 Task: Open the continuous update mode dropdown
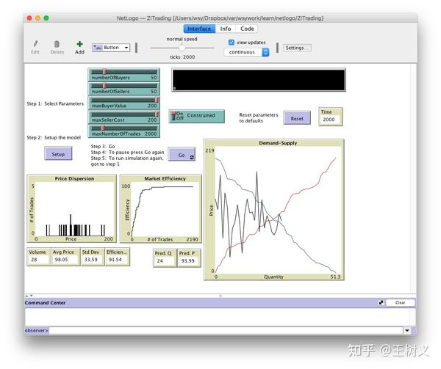click(x=246, y=52)
